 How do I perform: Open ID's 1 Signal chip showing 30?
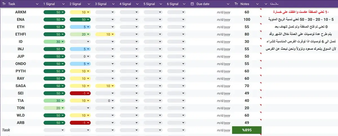coord(54,42)
